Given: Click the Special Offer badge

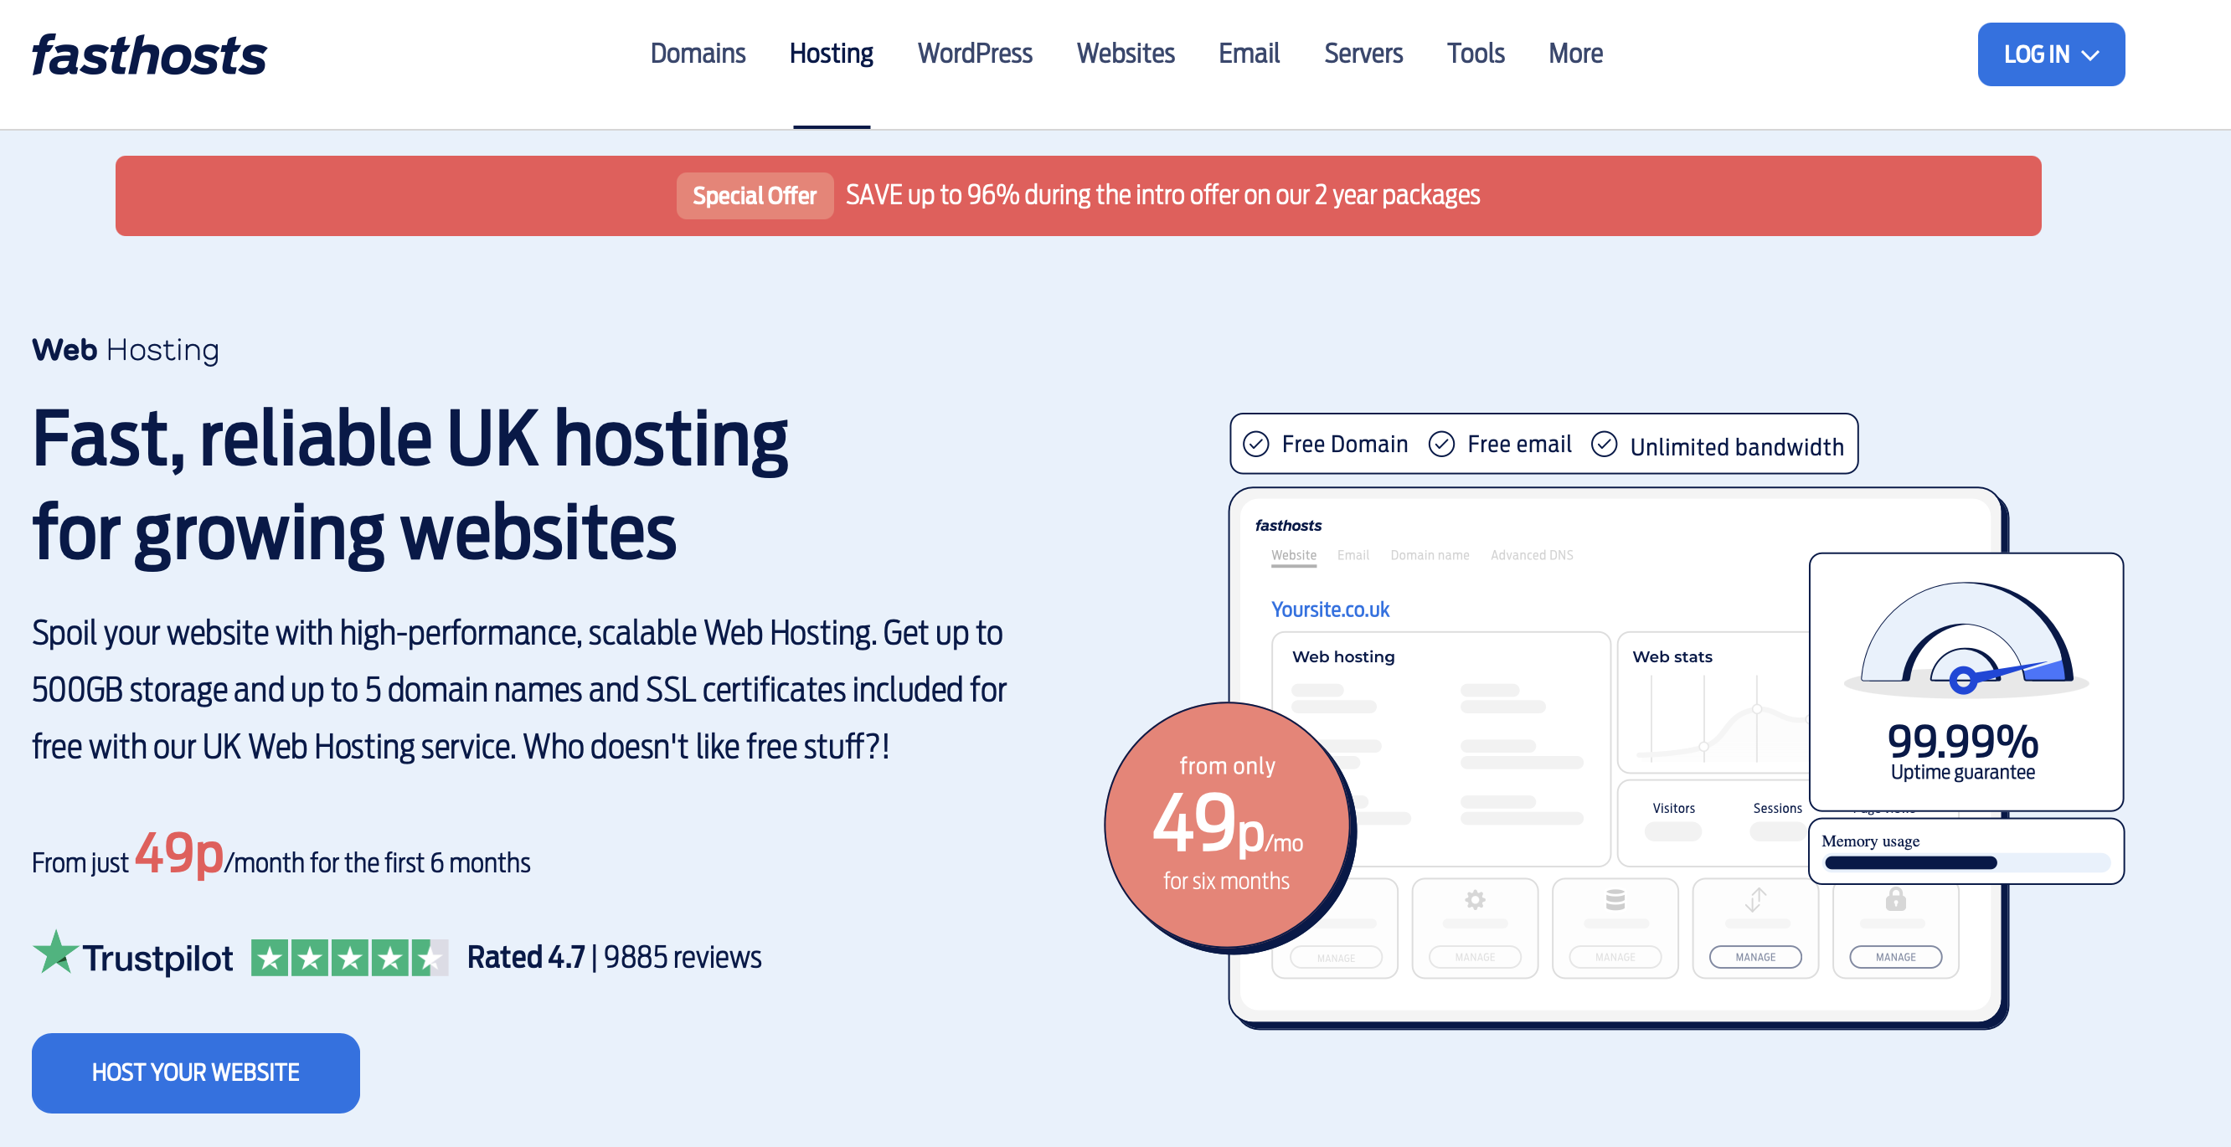Looking at the screenshot, I should coord(754,196).
